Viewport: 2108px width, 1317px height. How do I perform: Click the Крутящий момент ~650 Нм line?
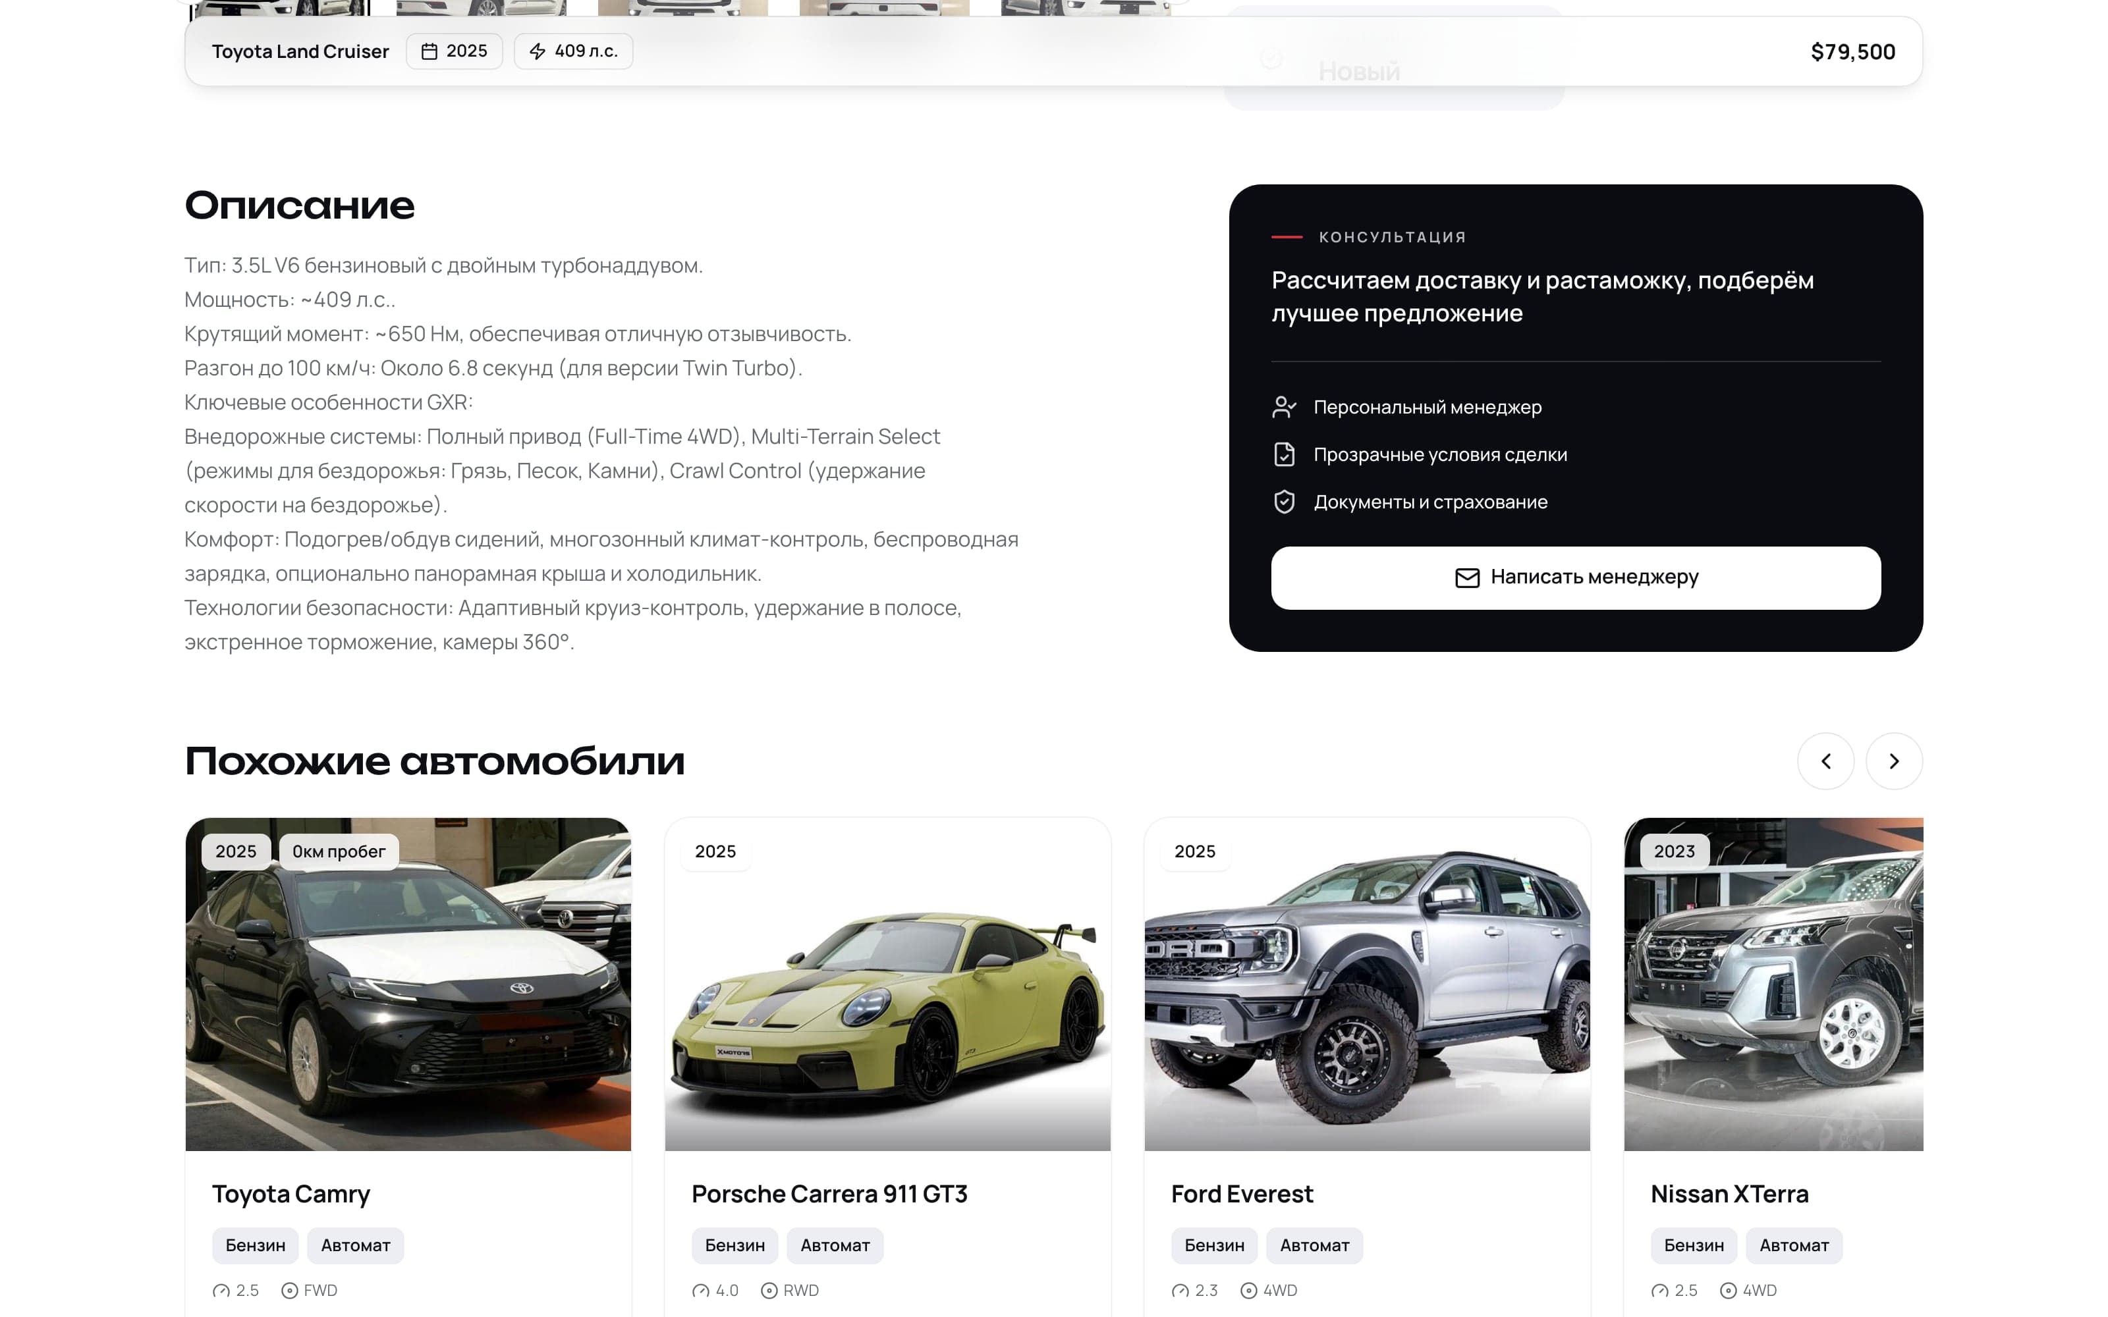tap(517, 334)
